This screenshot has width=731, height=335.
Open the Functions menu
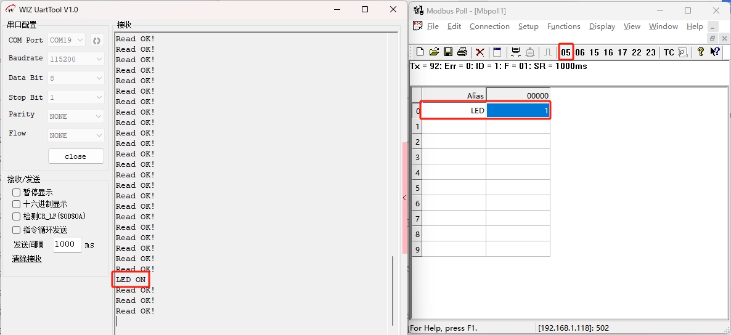[563, 26]
